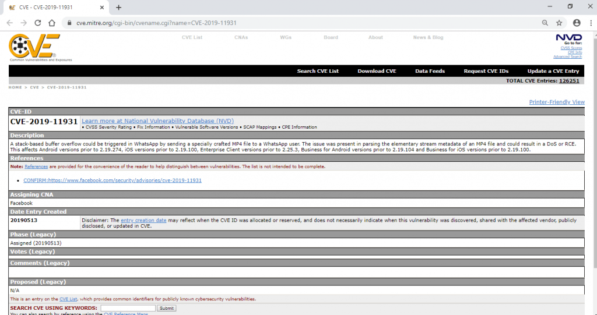The height and width of the screenshot is (315, 597).
Task: Open NVD CPE Info link
Action: [x=574, y=52]
